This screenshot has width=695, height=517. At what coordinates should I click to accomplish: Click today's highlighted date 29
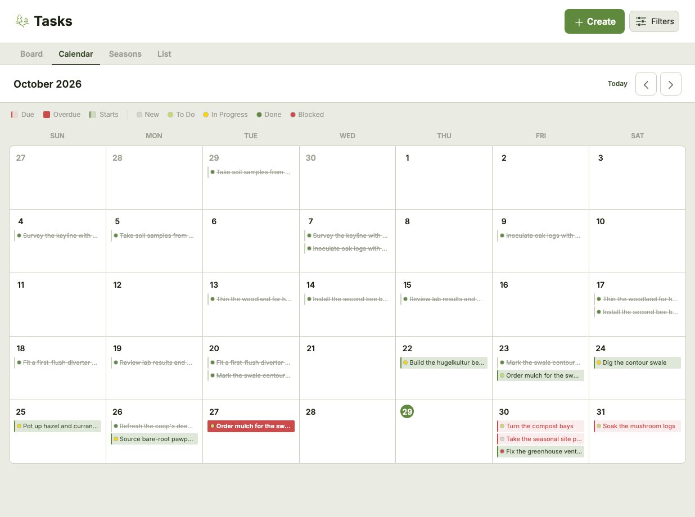pos(407,411)
